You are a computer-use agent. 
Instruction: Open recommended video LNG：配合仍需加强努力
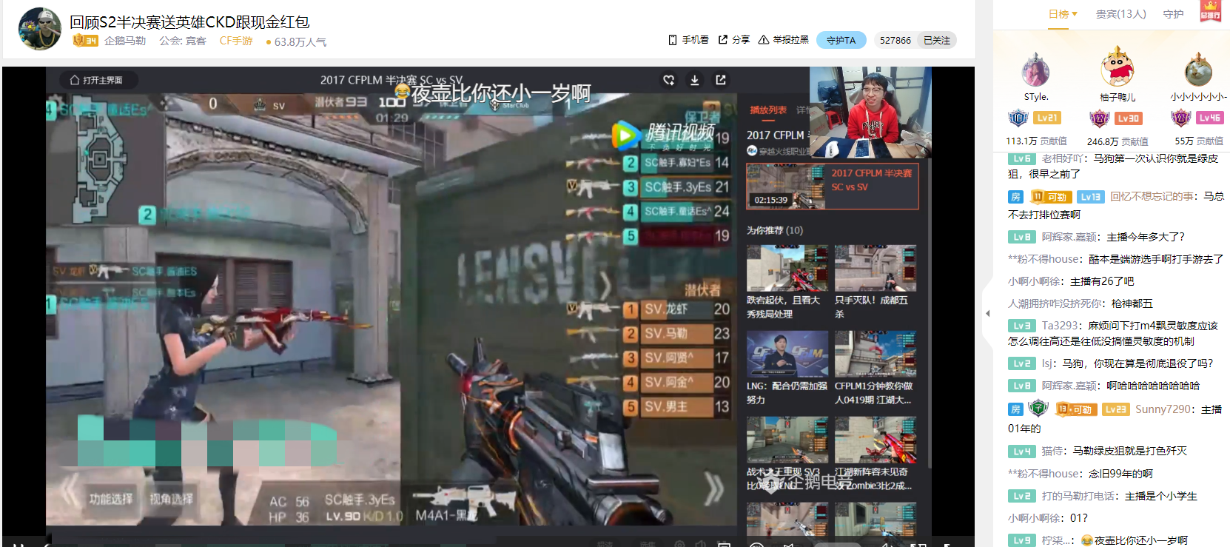(787, 368)
